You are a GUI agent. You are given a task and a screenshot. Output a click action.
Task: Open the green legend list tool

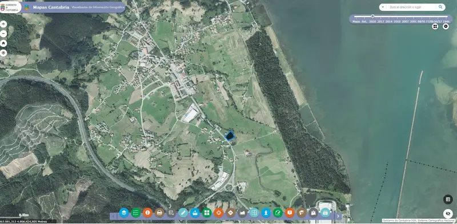click(x=136, y=213)
